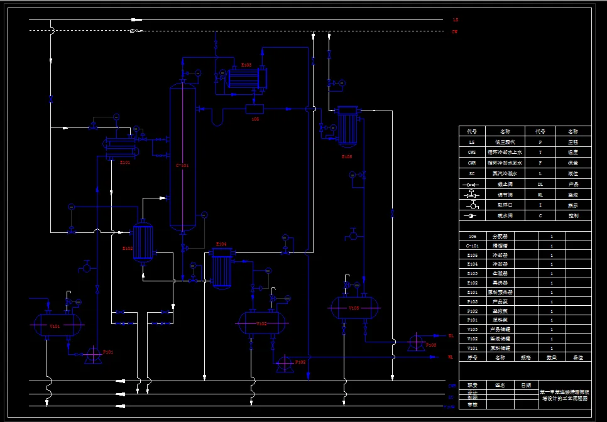Screen dimensions: 607x422
Task: Click the control valve symbol in legend
Action: [x=472, y=194]
